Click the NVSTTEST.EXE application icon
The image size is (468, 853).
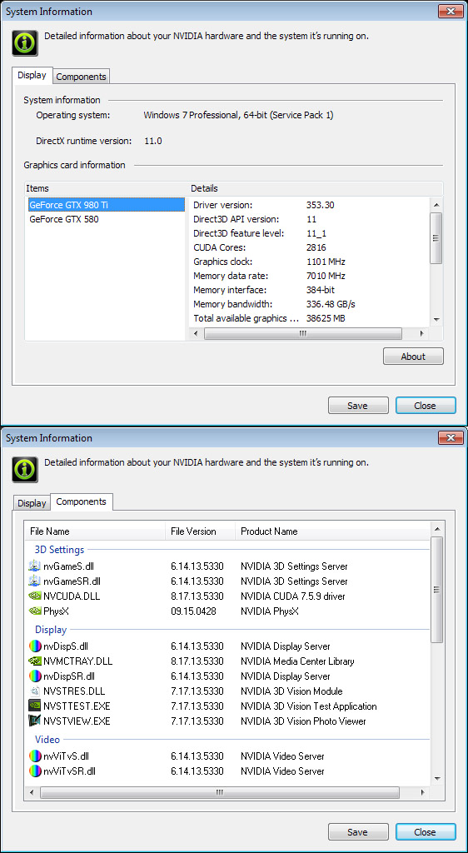[x=35, y=706]
